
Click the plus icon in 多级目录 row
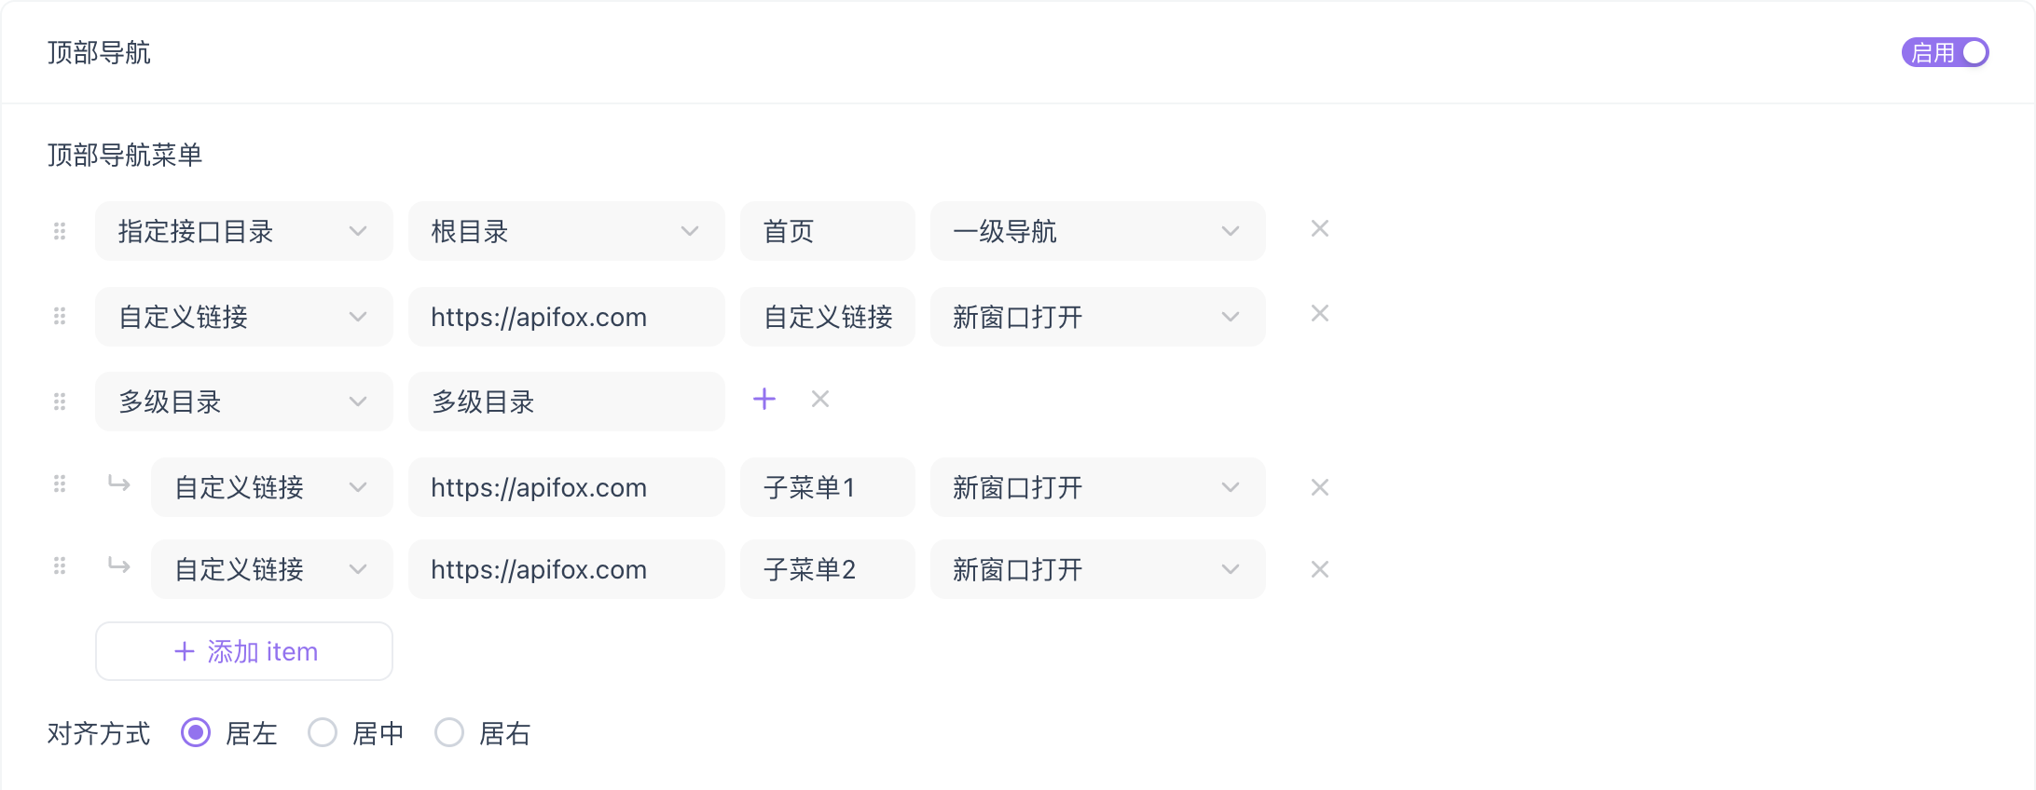[763, 398]
